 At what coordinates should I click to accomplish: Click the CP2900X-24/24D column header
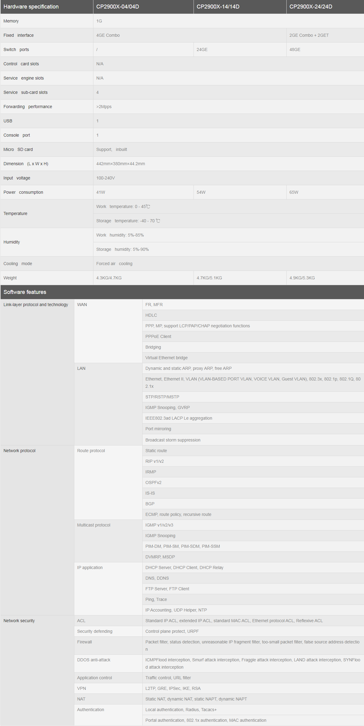click(x=325, y=7)
